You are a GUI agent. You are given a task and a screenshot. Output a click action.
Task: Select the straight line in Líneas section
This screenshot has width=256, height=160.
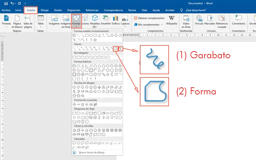(74, 49)
